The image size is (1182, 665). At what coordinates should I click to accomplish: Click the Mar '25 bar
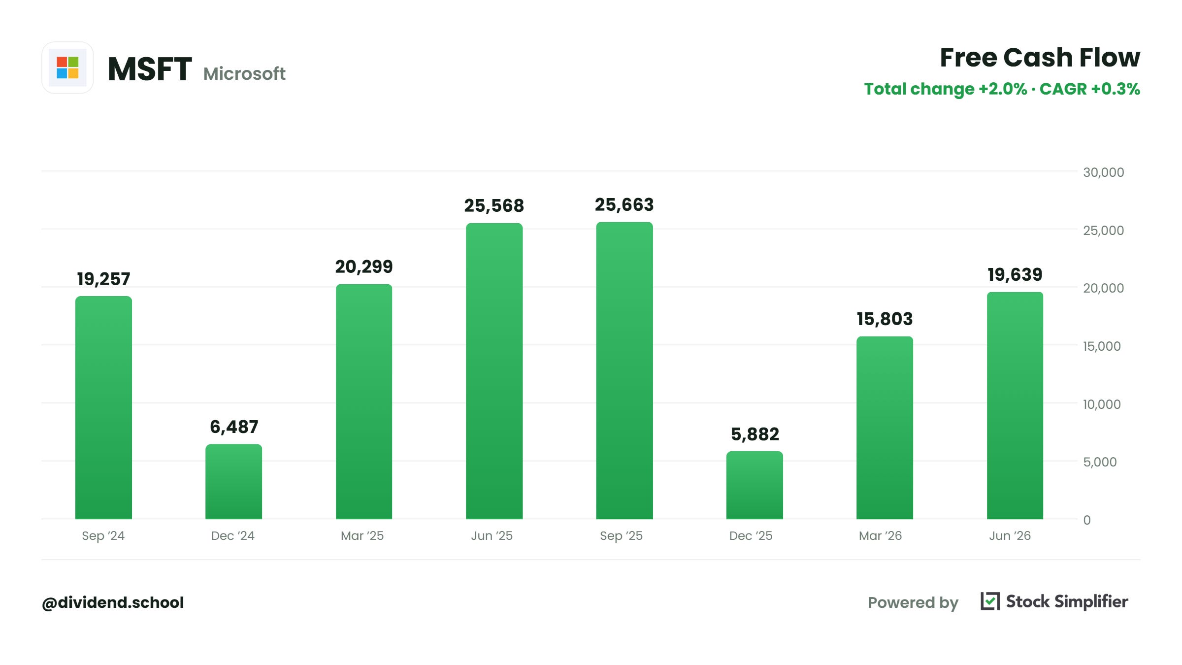coord(364,401)
